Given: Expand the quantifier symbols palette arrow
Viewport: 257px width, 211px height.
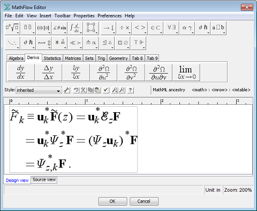Looking at the screenshot, I should pos(177,33).
